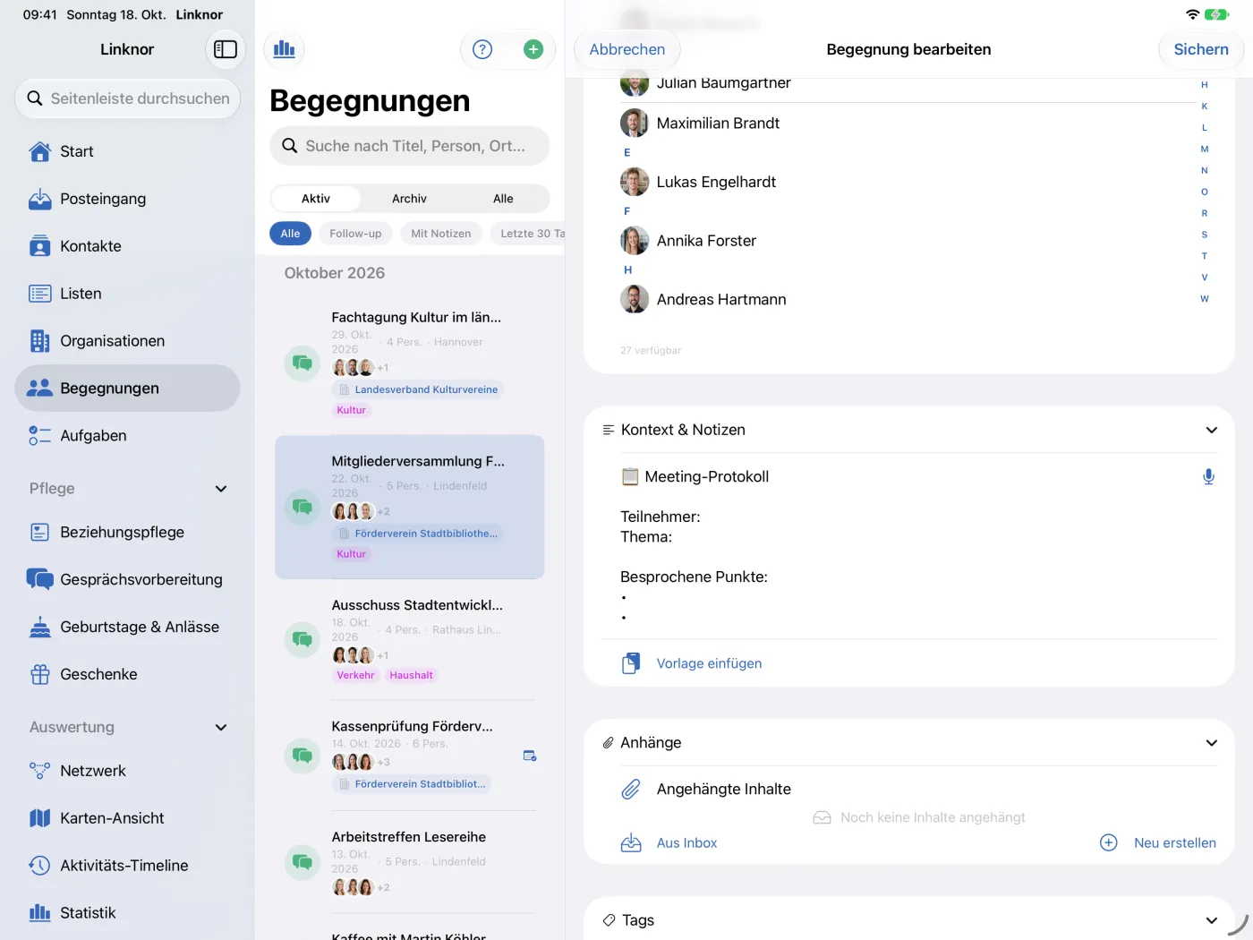Screen dimensions: 1253x940
Task: Toggle the Mit Notizen filter chip
Action: point(441,234)
